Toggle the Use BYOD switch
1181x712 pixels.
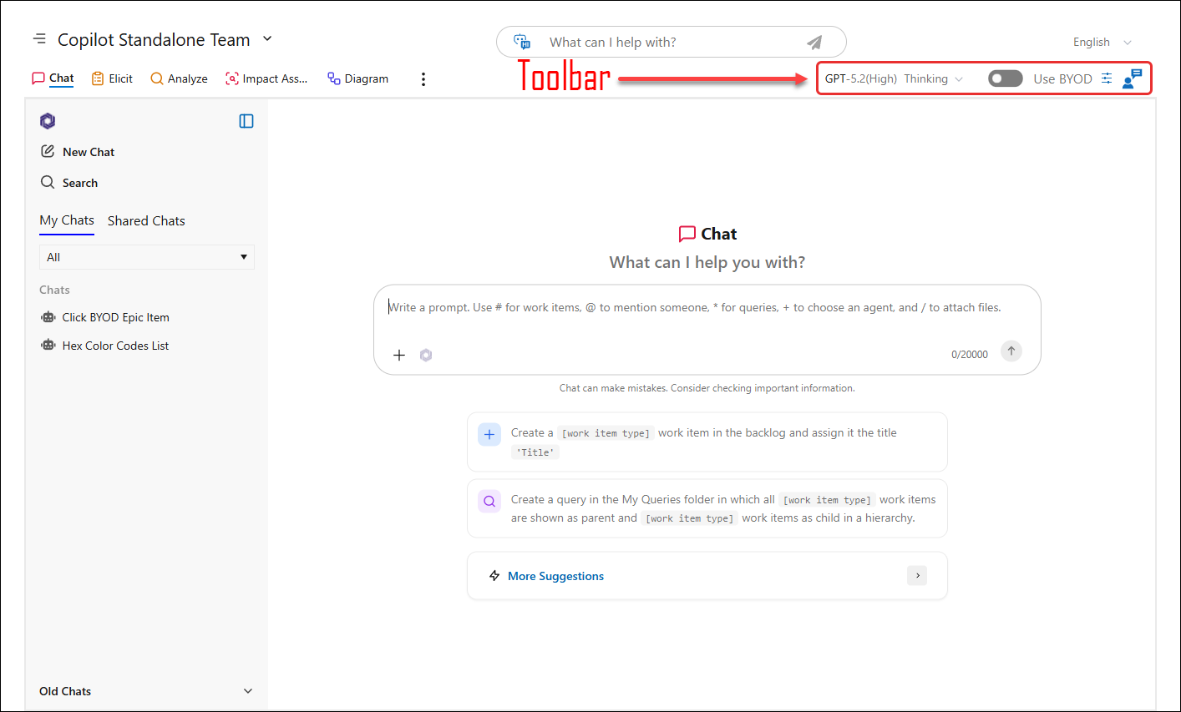[1005, 78]
